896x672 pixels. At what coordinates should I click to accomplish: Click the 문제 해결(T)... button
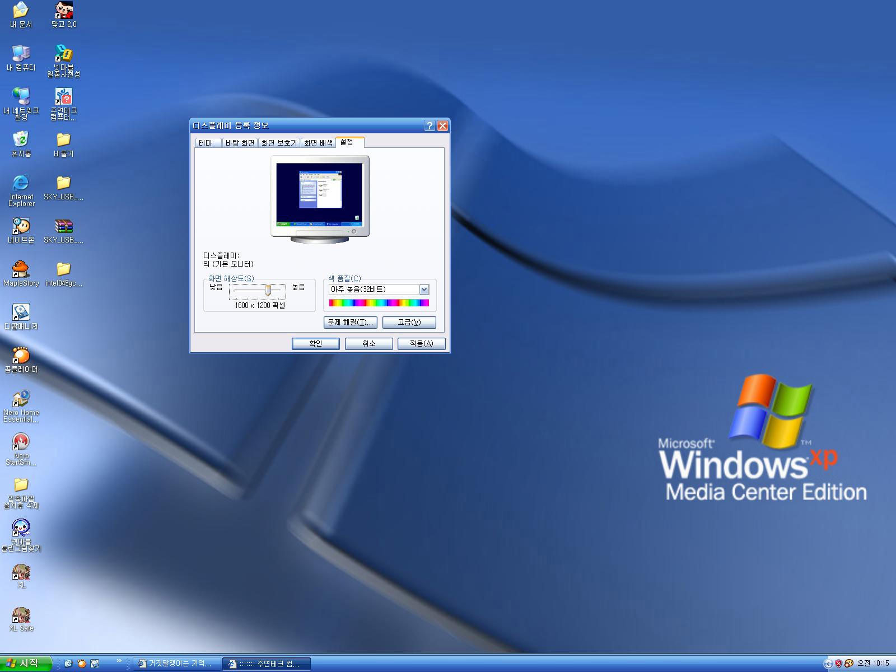pos(350,323)
